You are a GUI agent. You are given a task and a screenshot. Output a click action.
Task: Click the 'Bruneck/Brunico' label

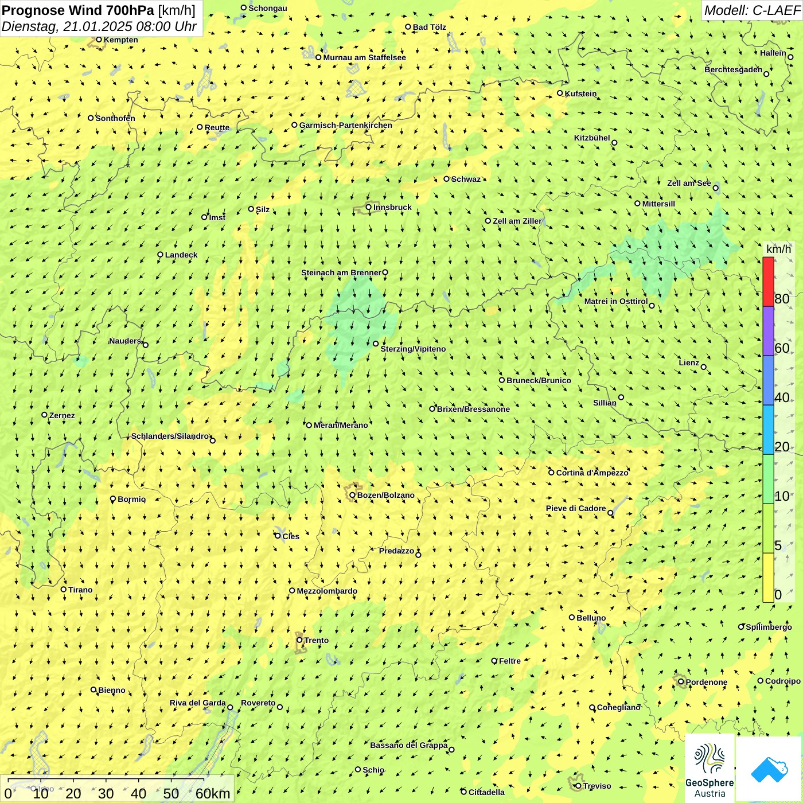click(x=539, y=380)
